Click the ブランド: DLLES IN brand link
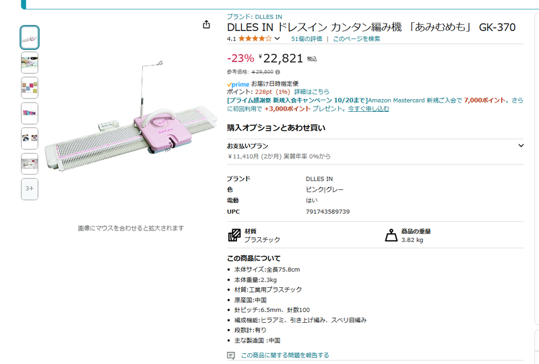This screenshot has height=364, width=539. (x=255, y=16)
